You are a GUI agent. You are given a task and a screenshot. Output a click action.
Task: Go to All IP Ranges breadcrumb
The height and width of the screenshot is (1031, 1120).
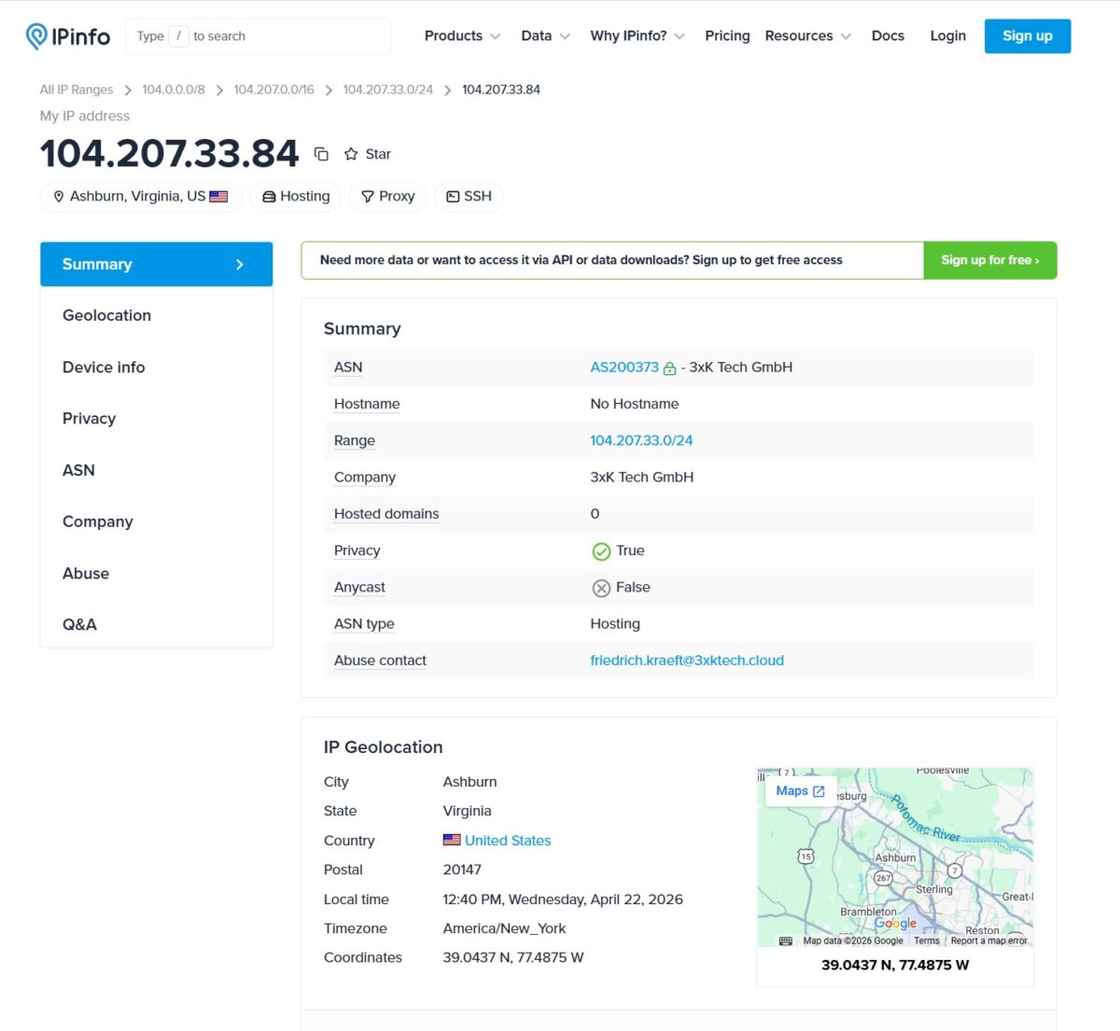click(x=77, y=90)
